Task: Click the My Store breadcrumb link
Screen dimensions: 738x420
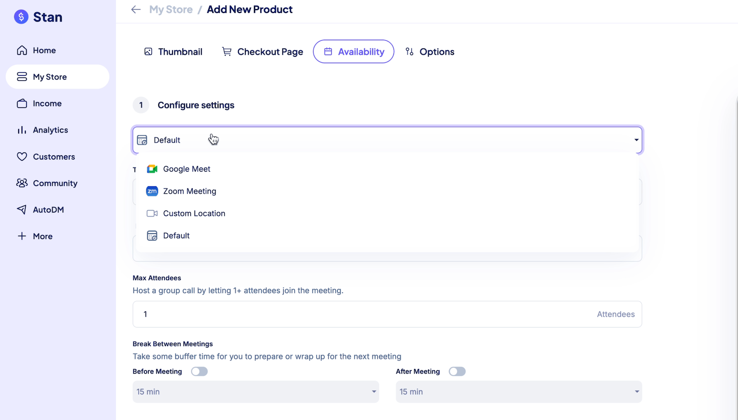Action: [171, 10]
